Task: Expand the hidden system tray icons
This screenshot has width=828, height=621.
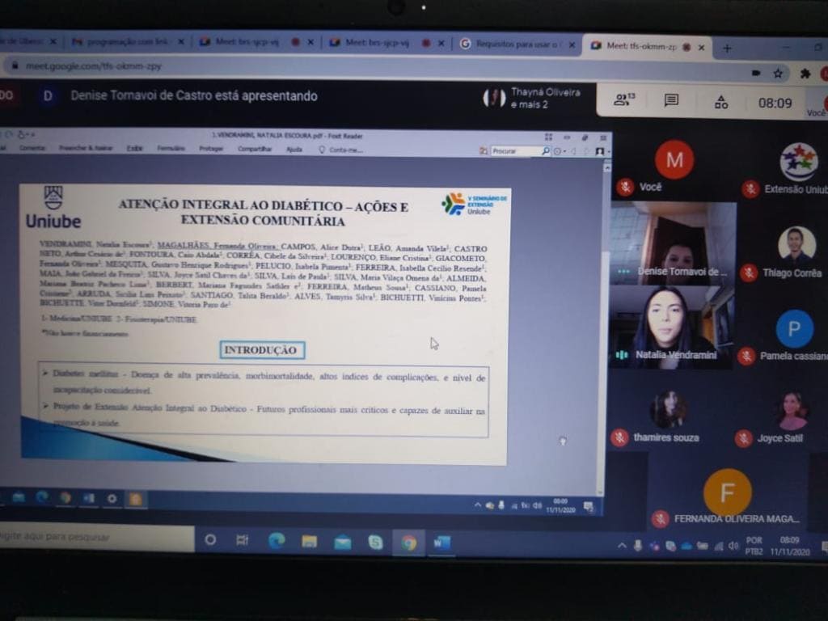Action: (622, 546)
